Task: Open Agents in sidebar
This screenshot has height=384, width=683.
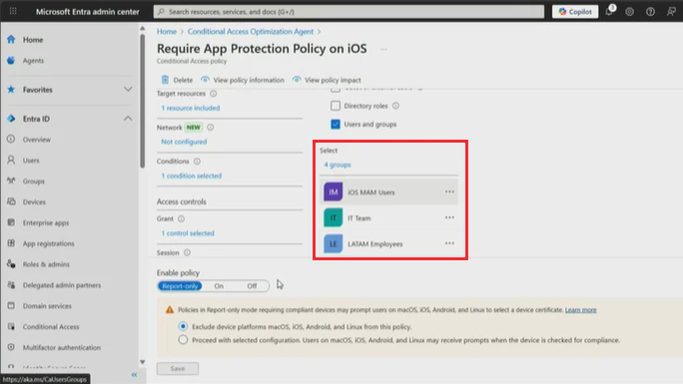Action: click(x=33, y=61)
